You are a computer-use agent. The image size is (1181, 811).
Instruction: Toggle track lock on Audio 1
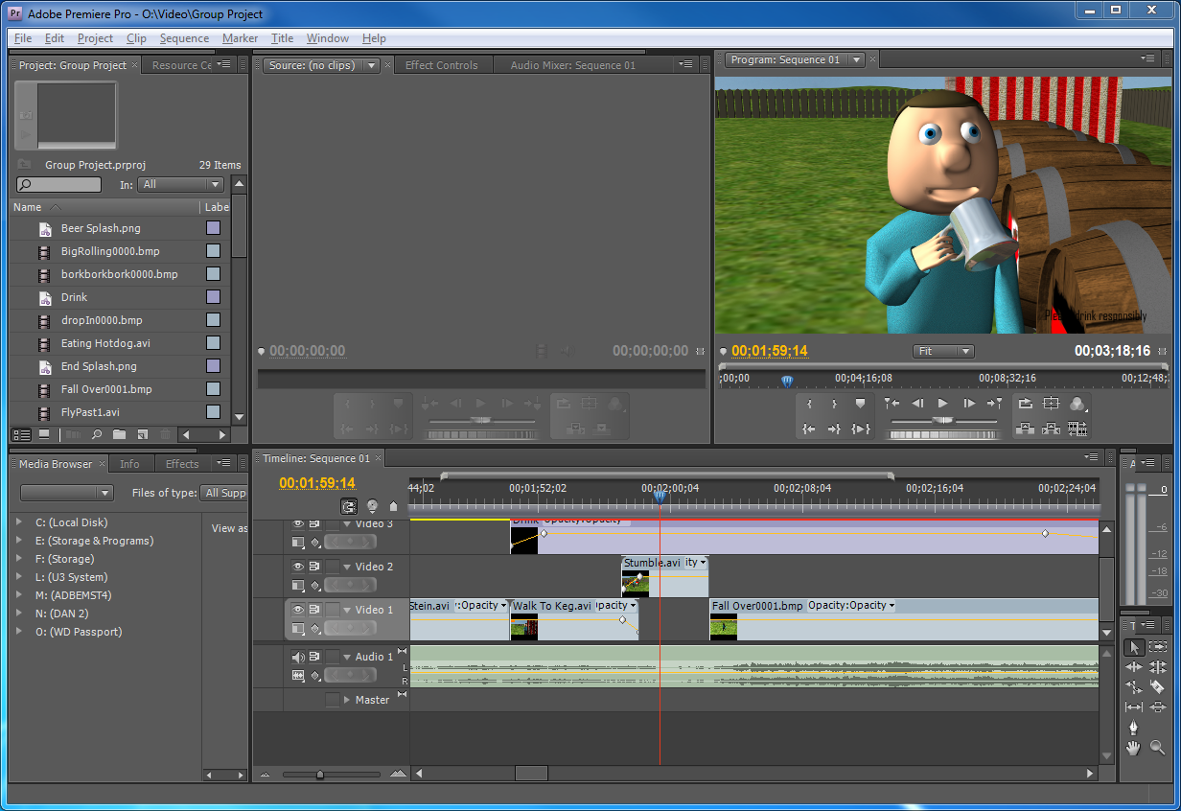pos(332,657)
